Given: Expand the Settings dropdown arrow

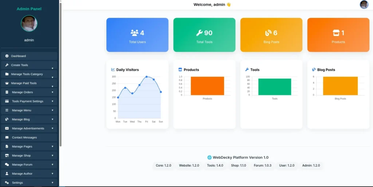Looking at the screenshot, I should point(52,183).
